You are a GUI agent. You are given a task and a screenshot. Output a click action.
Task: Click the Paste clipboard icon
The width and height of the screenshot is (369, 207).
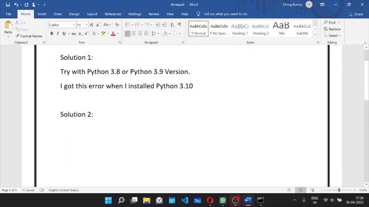pyautogui.click(x=8, y=25)
